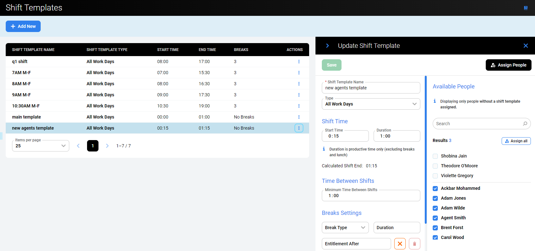Click the help icon in top bar

coord(526,8)
